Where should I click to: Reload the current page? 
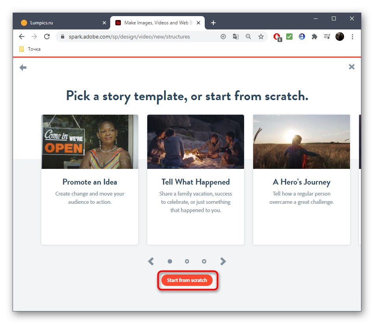(x=47, y=36)
